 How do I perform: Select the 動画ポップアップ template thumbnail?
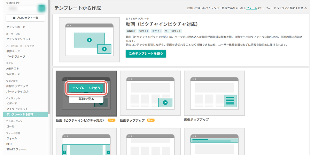click(150, 93)
